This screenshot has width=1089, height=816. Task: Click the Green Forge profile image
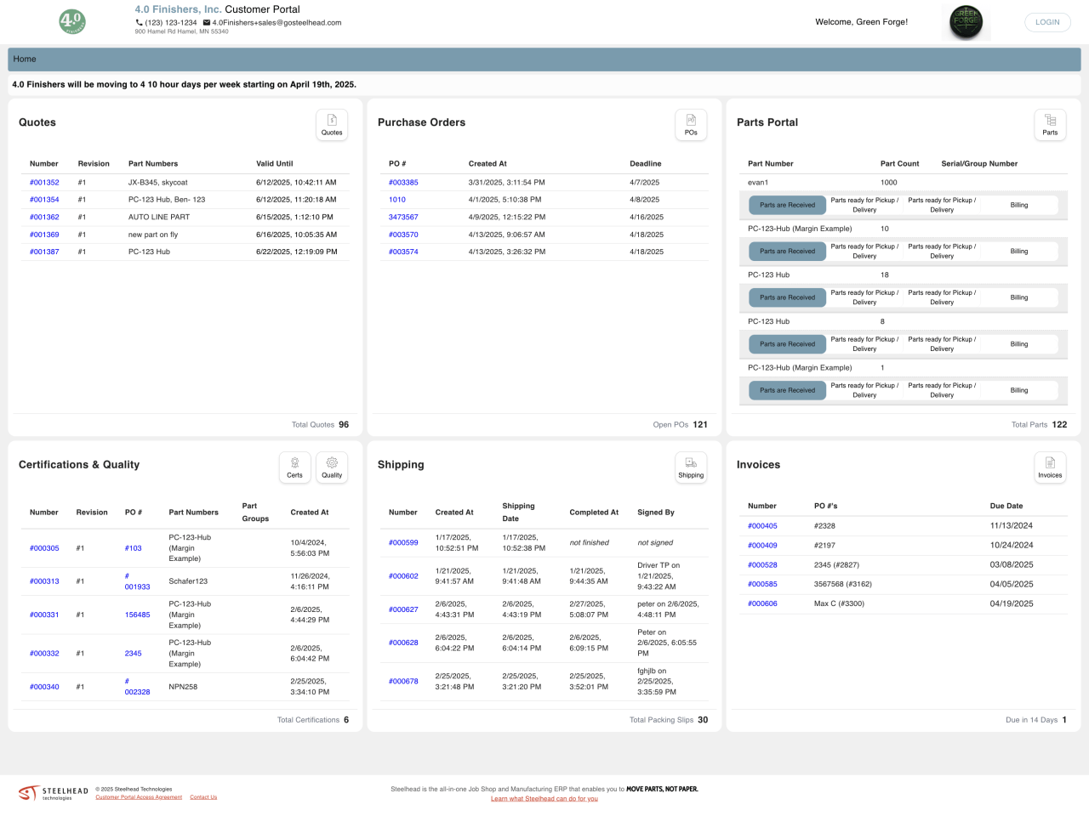tap(966, 22)
